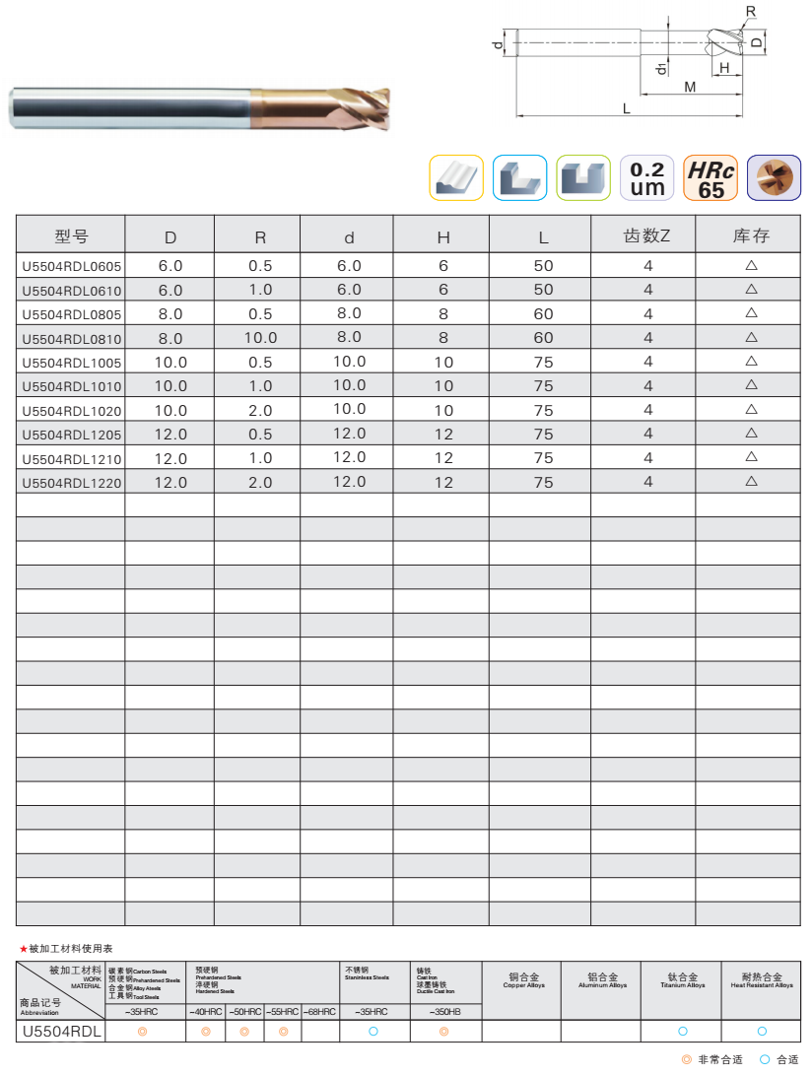Viewport: 812px width, 1075px height.
Task: Click the U5504RDL abbreviation cell
Action: [61, 1032]
